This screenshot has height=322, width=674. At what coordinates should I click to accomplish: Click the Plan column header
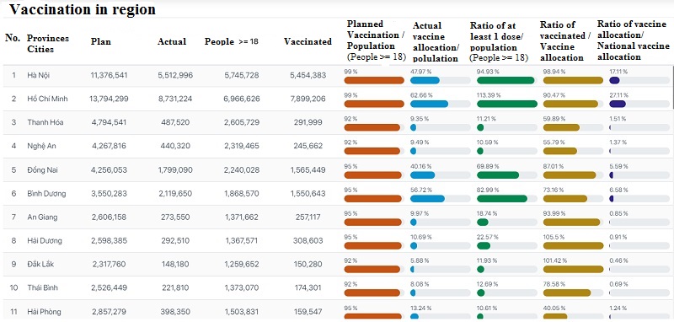(x=100, y=41)
